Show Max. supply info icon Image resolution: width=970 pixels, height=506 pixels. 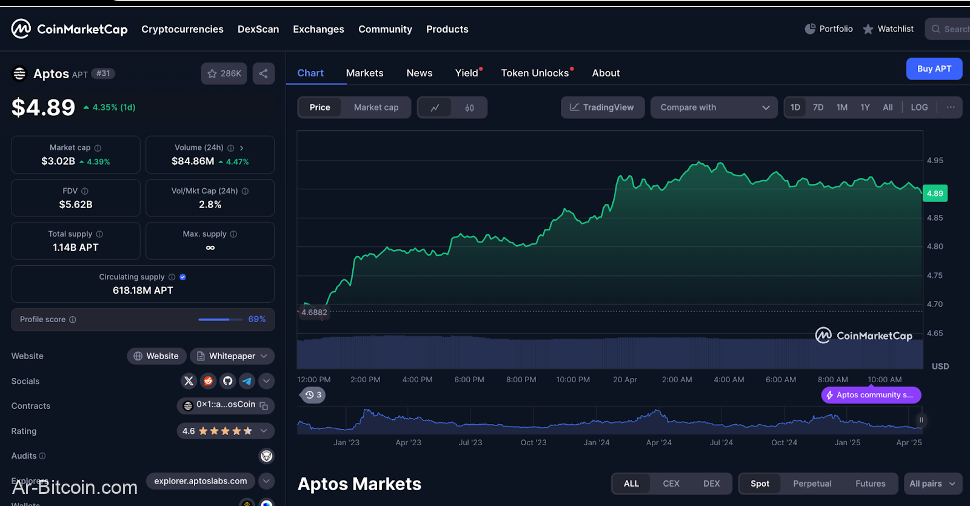(x=233, y=234)
